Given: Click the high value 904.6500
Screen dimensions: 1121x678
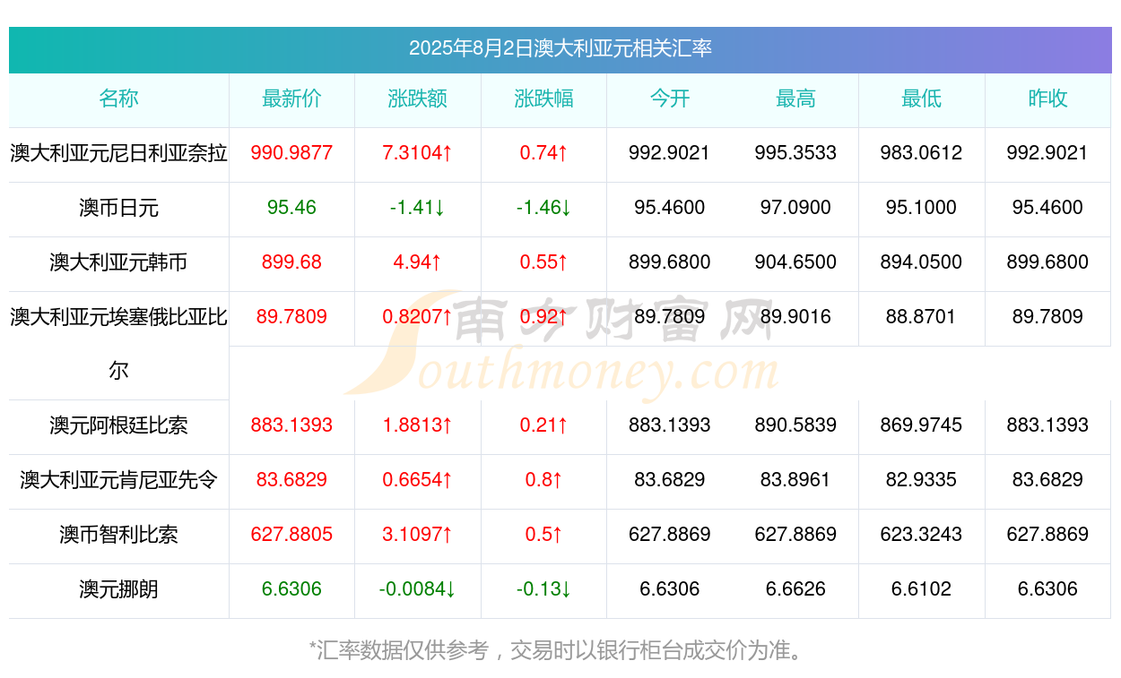Looking at the screenshot, I should pyautogui.click(x=795, y=262).
